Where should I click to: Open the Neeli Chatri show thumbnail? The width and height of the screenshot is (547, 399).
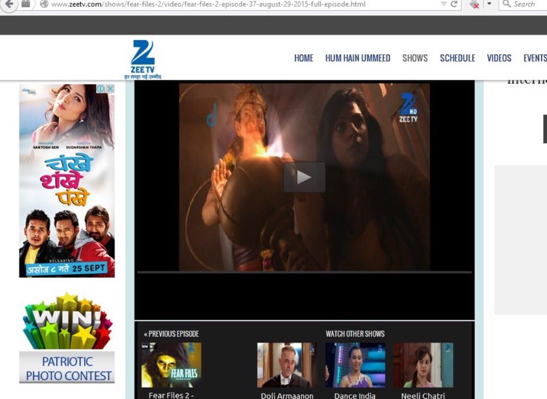point(423,365)
